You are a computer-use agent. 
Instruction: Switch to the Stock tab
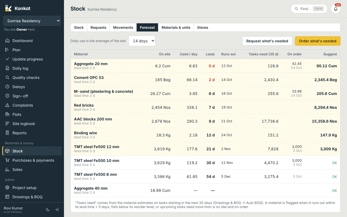click(x=79, y=27)
